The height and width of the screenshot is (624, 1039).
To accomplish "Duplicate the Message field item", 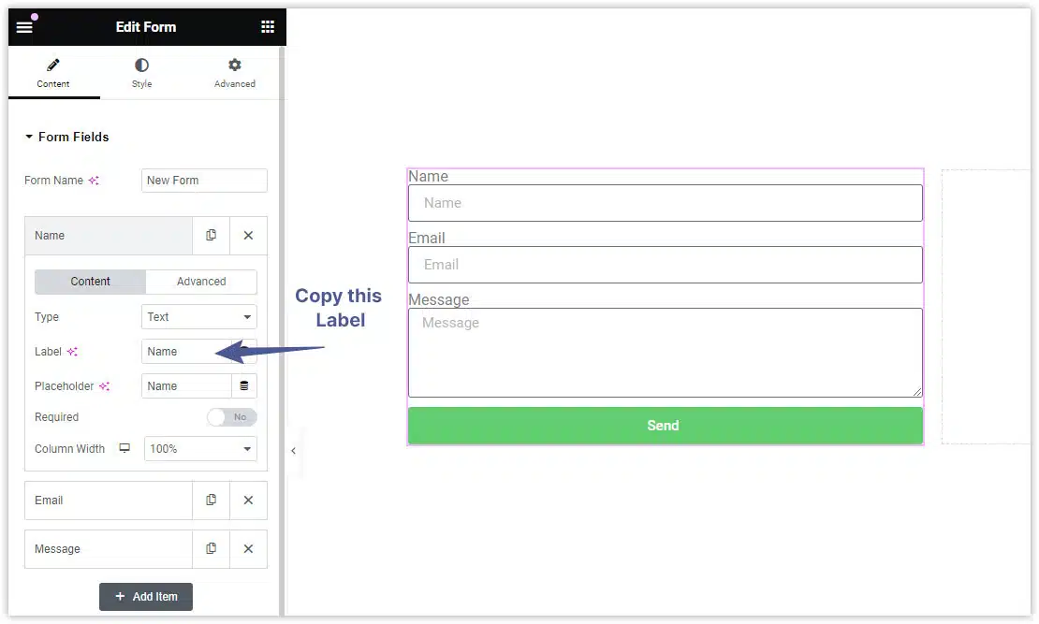I will (211, 549).
